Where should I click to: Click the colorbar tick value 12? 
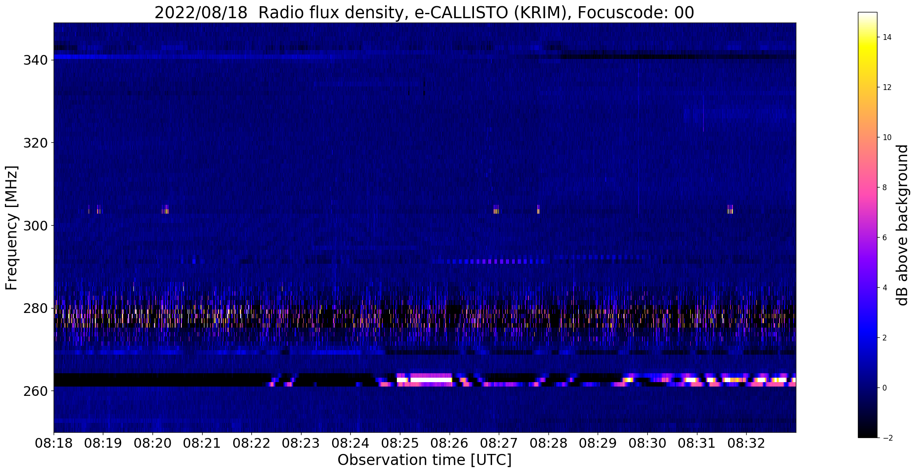[887, 87]
